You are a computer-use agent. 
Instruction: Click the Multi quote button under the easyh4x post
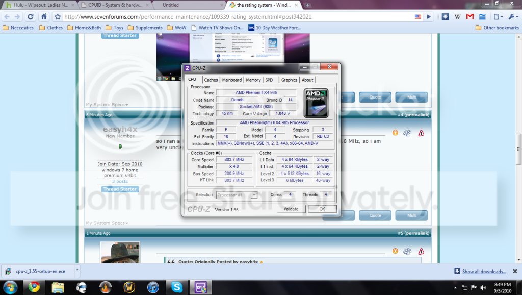(411, 215)
